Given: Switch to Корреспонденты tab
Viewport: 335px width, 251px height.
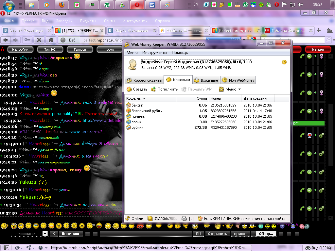Looking at the screenshot, I should pyautogui.click(x=144, y=80).
